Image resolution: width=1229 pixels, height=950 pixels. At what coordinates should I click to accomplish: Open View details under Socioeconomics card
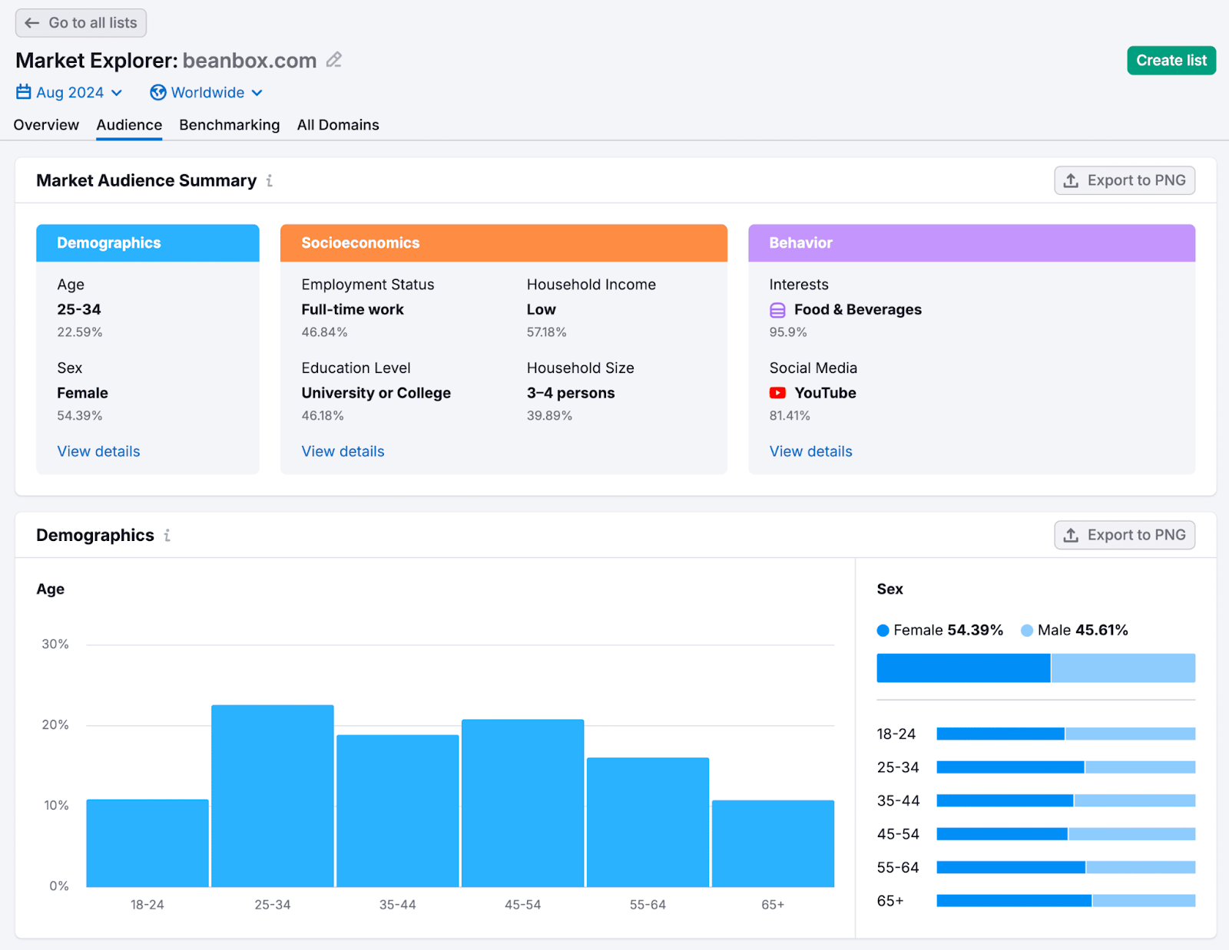343,451
